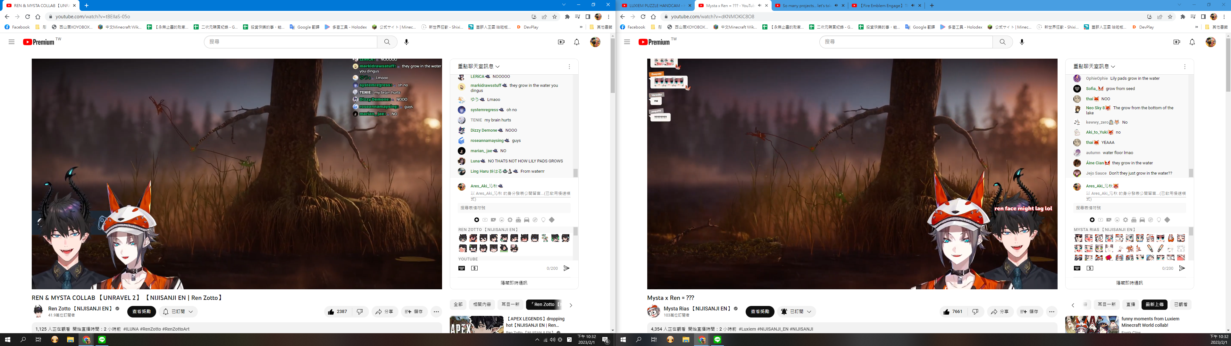Image resolution: width=1231 pixels, height=346 pixels.
Task: Open YouTube guide menu in right window
Action: click(627, 42)
